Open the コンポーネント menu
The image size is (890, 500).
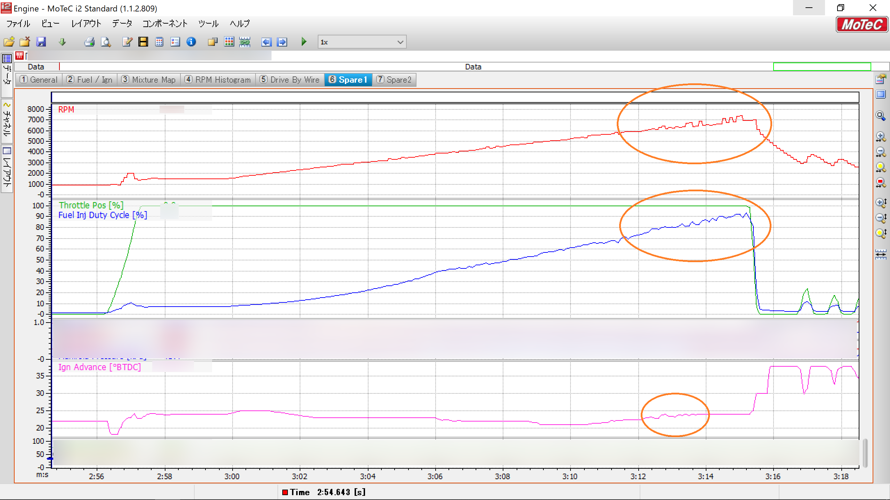pos(165,24)
